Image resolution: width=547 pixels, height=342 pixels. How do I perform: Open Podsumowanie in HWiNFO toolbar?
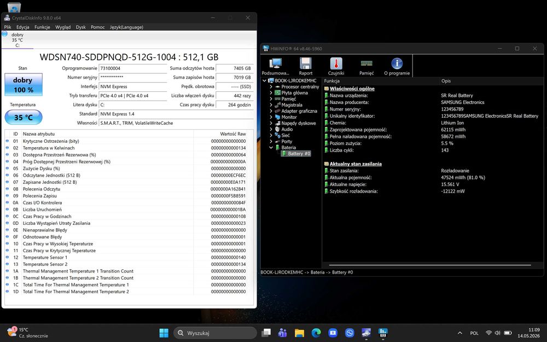(275, 66)
